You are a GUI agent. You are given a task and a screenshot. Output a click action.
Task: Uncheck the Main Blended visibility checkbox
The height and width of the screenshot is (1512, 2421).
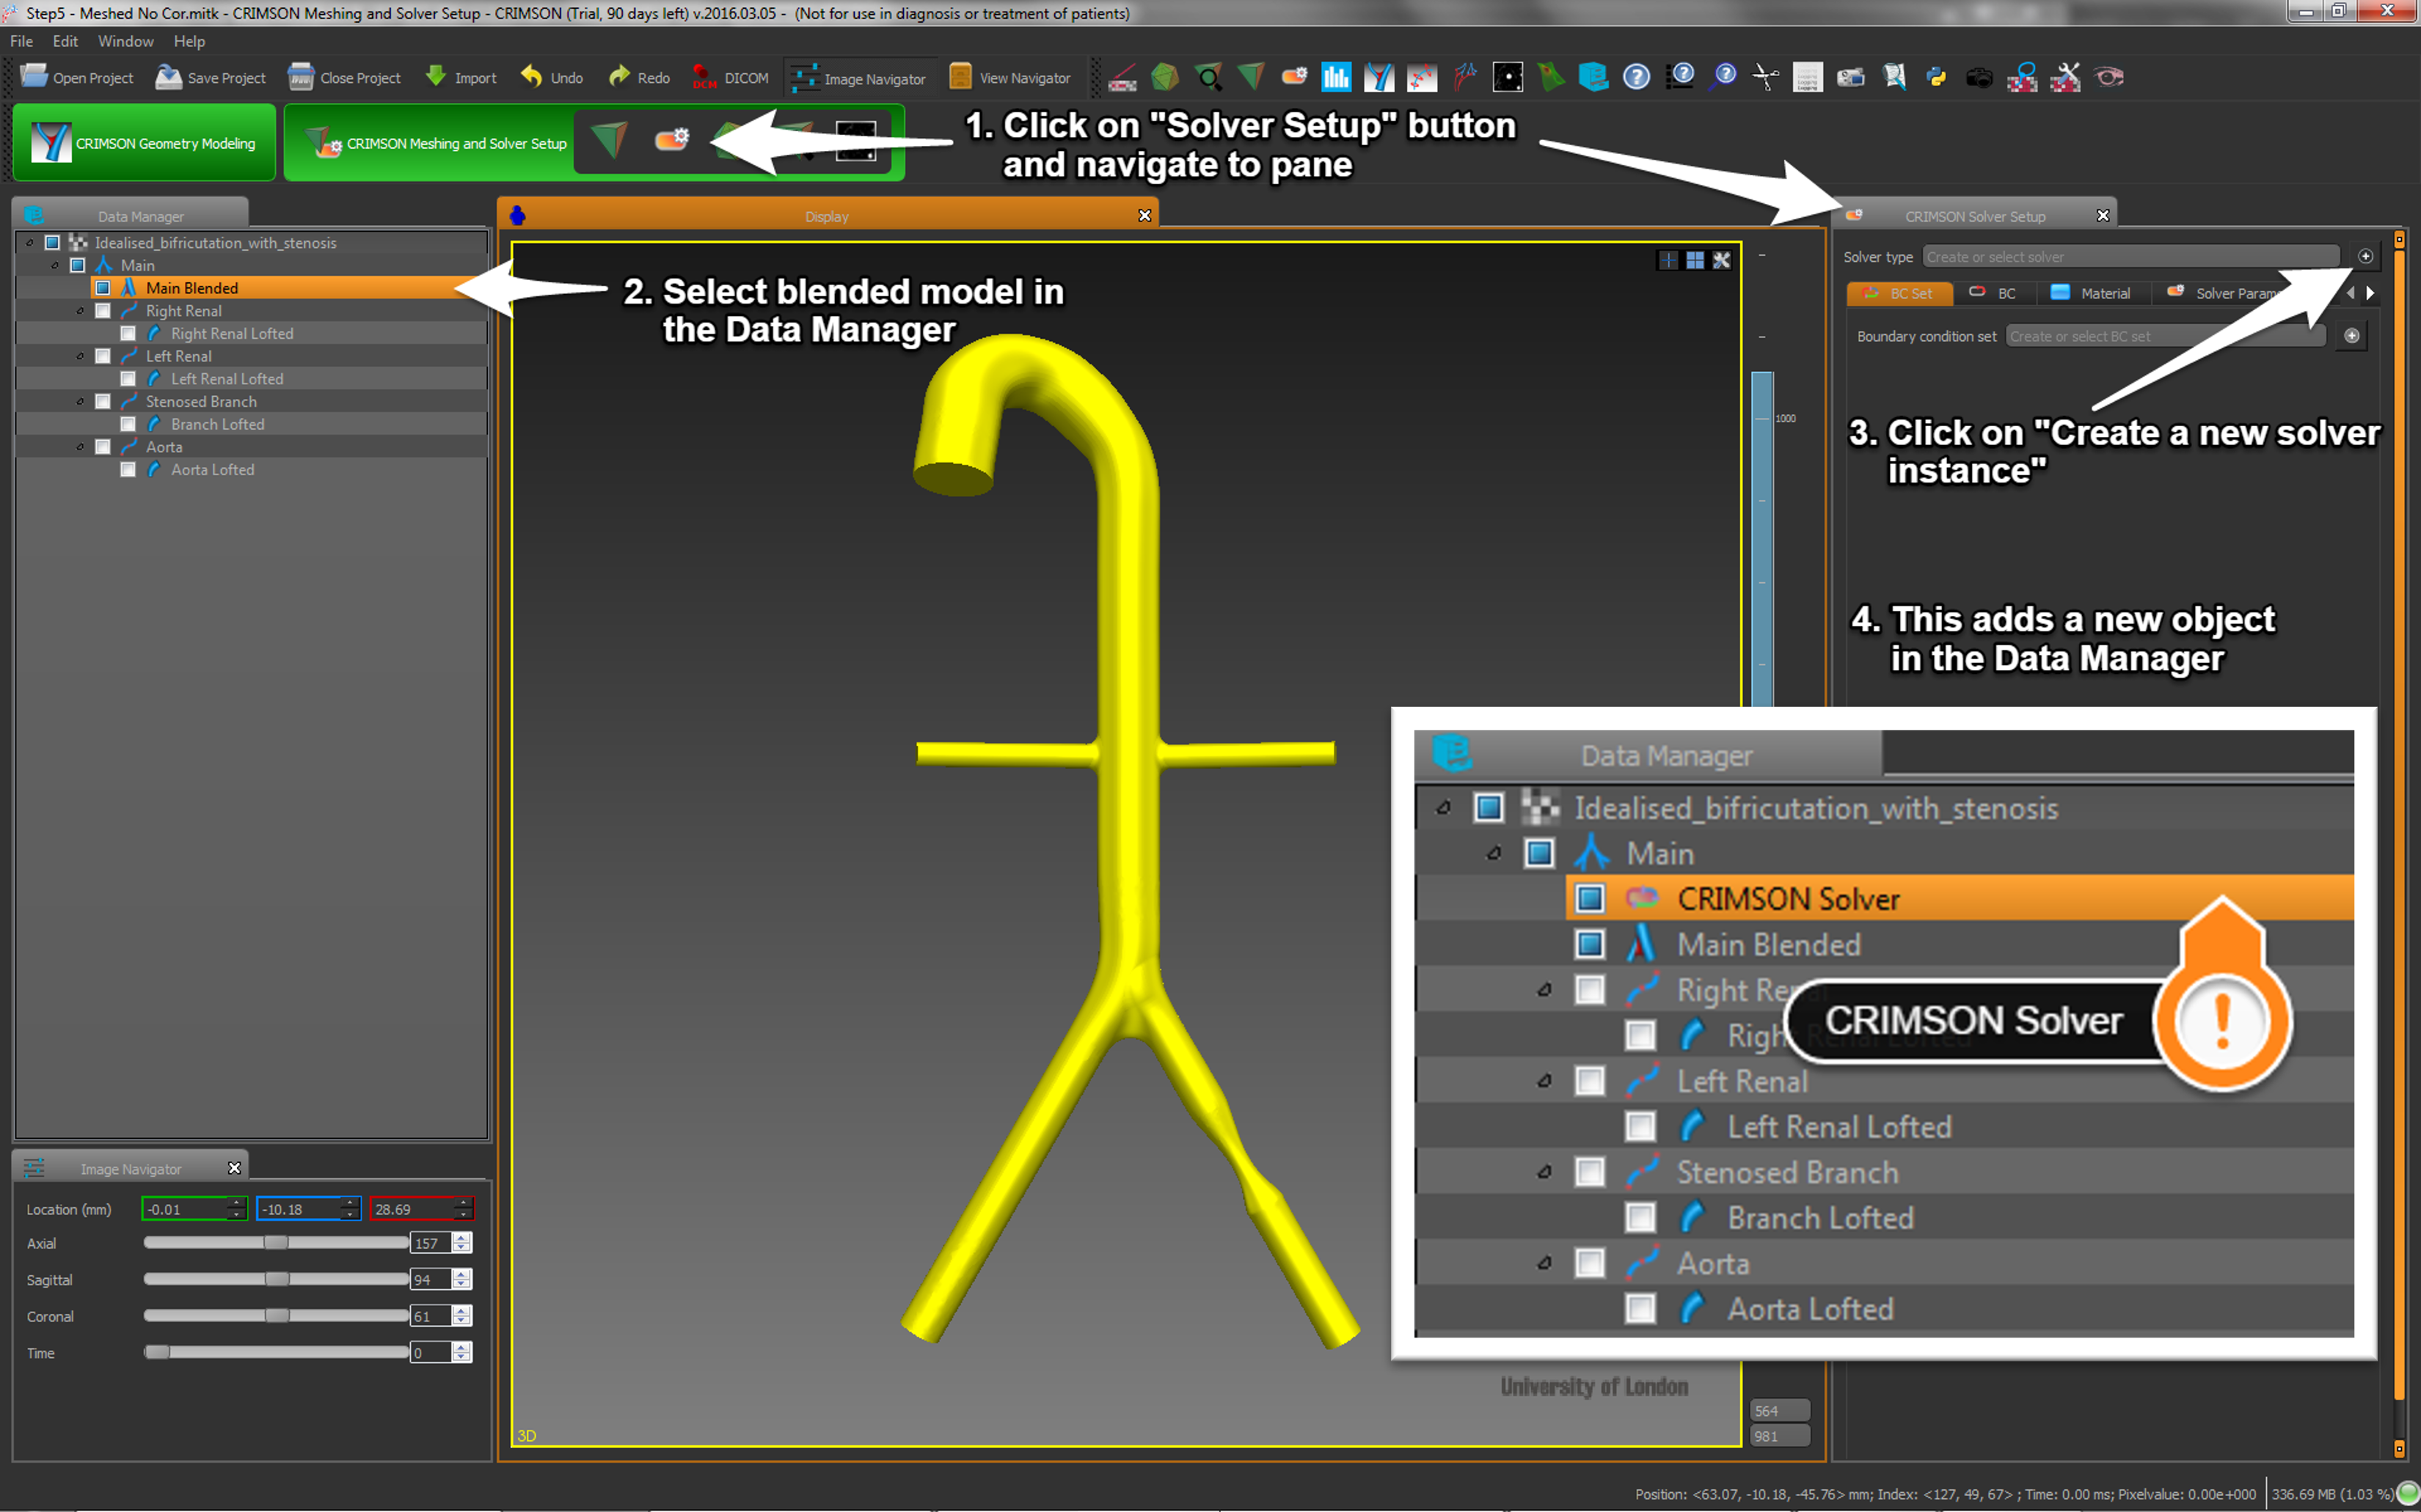103,288
